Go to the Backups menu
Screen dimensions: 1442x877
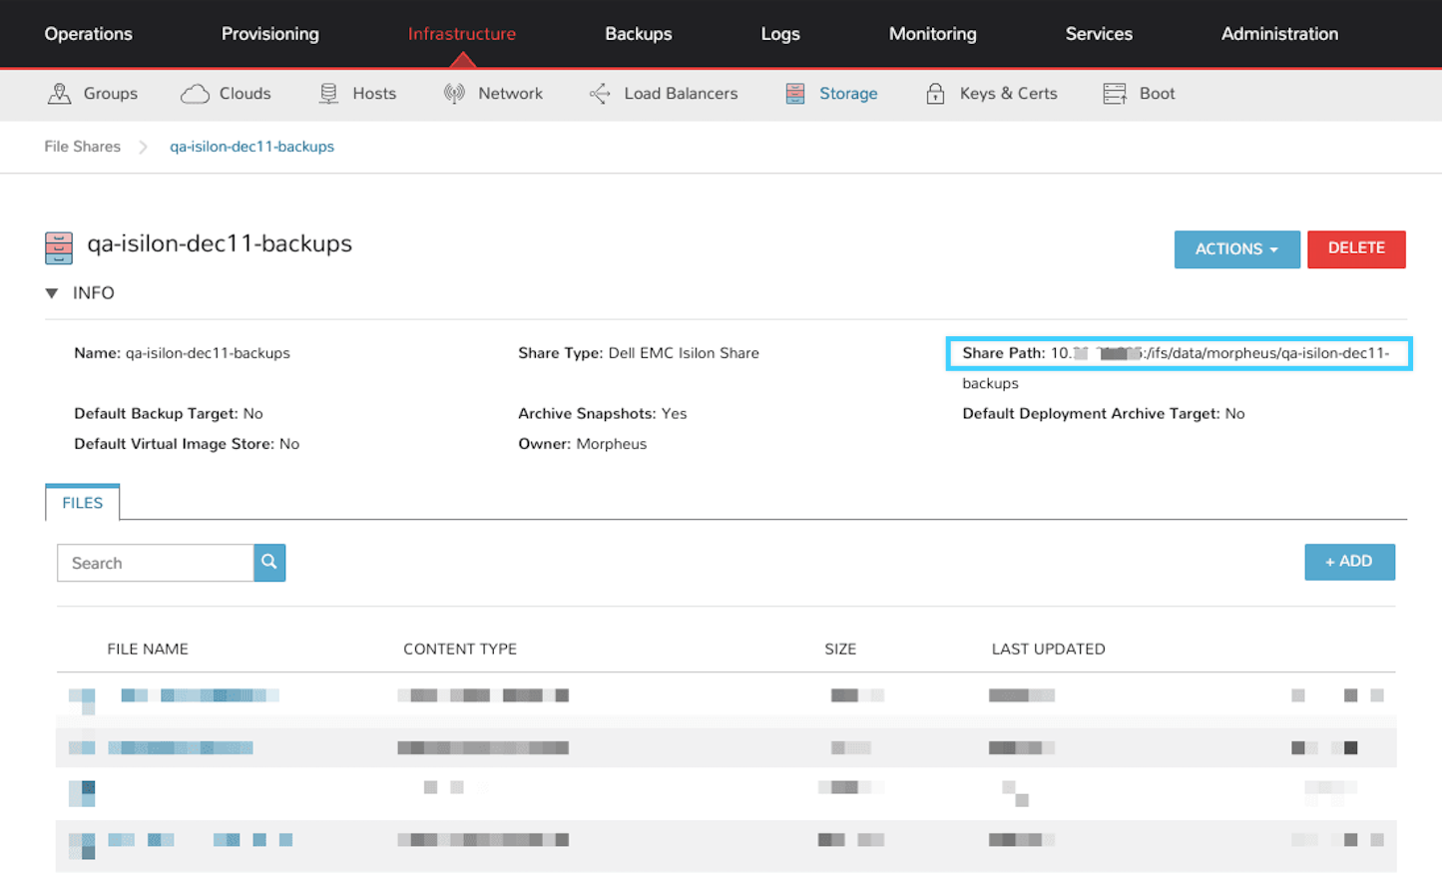click(639, 34)
